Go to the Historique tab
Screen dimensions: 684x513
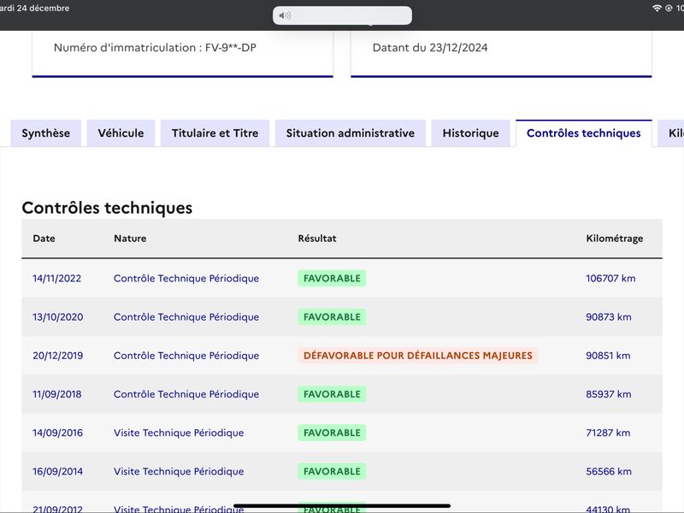click(x=471, y=133)
